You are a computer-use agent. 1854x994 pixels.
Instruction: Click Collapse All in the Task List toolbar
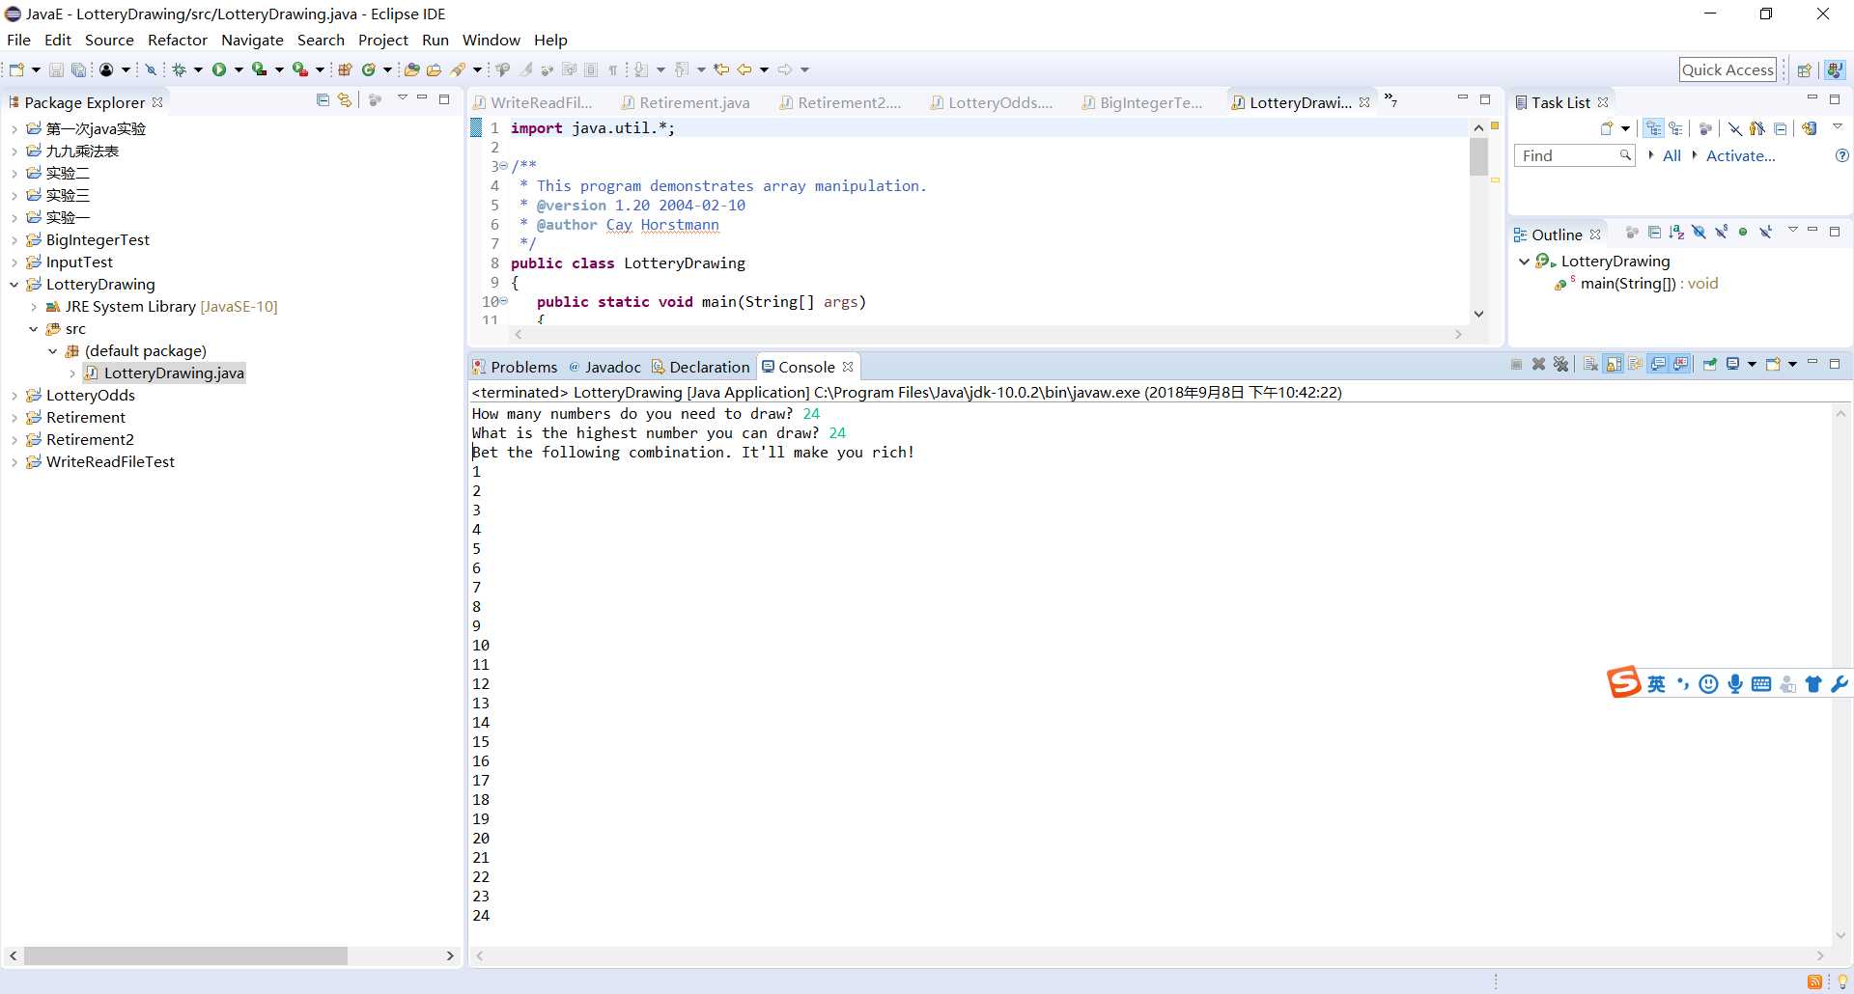(x=1781, y=128)
